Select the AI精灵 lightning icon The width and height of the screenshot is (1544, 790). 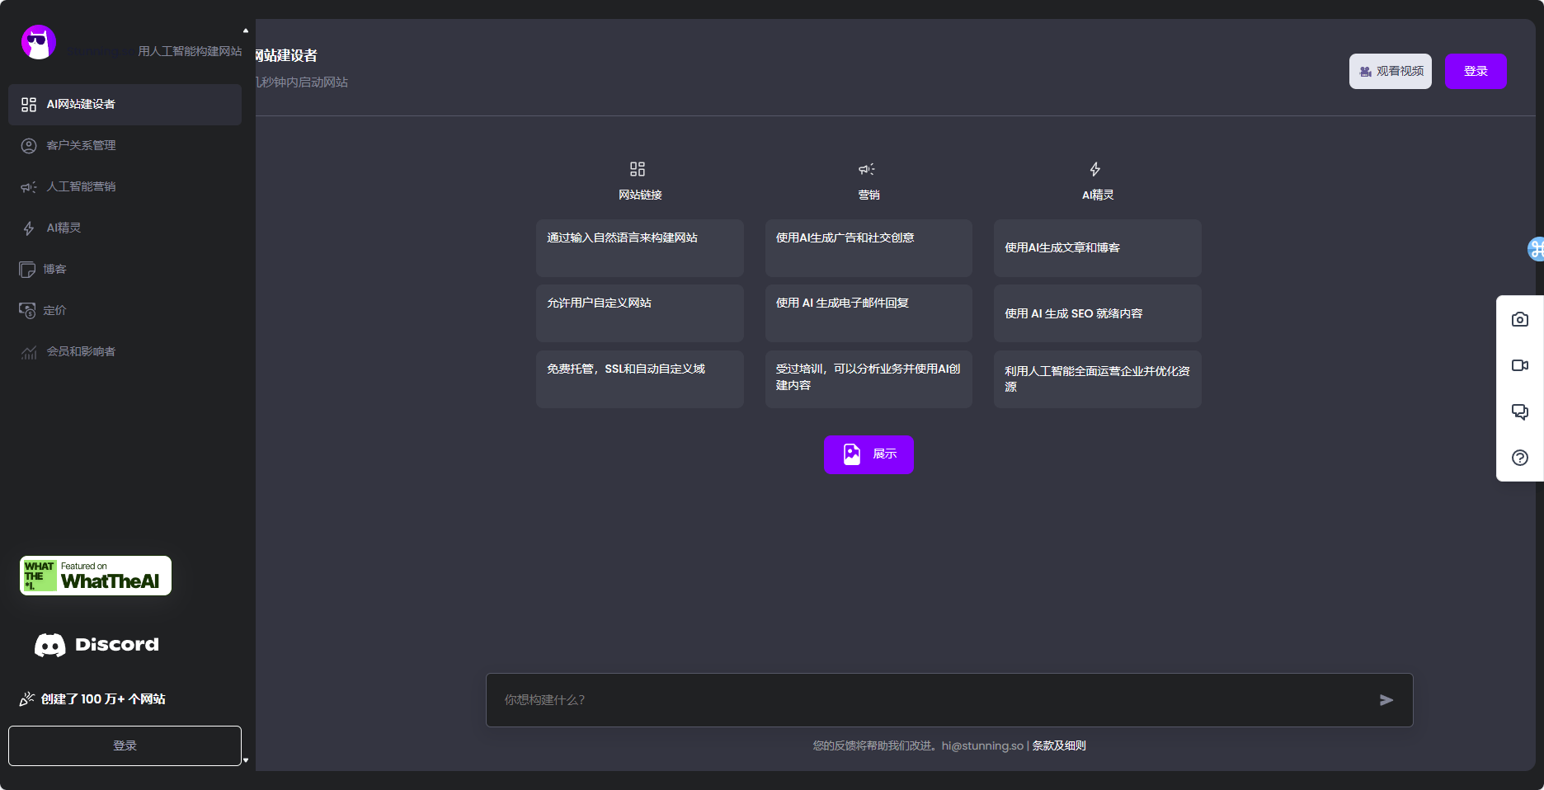(x=28, y=228)
